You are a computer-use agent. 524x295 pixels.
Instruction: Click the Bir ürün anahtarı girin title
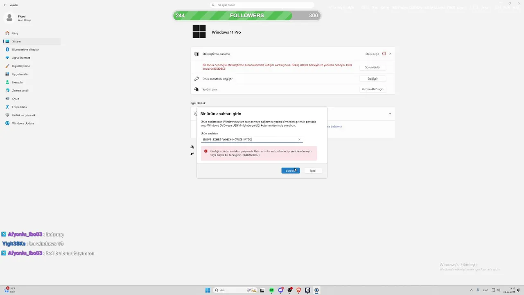pyautogui.click(x=221, y=114)
